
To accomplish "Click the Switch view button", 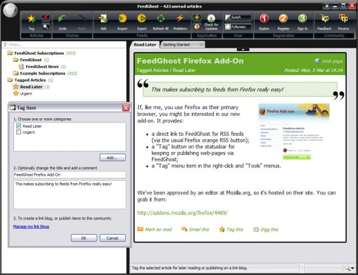I will pyautogui.click(x=238, y=17).
